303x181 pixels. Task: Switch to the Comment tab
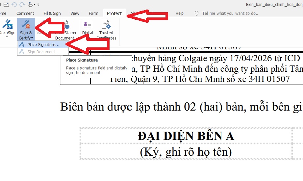click(x=25, y=13)
